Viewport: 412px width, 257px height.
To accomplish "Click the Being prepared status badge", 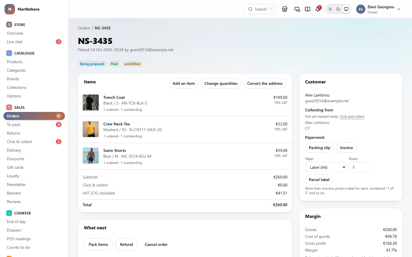I will (92, 64).
